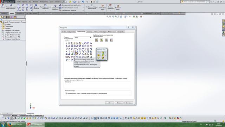
Task: Expand the dropdown beside Линейный массив эскиза
Action: click(84, 8)
